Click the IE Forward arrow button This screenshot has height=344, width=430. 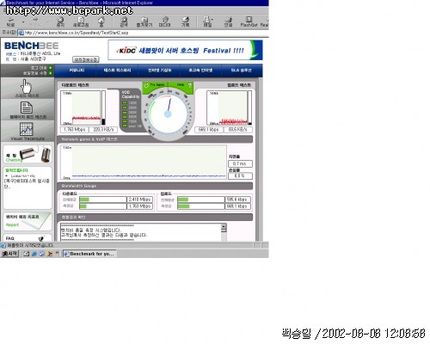(35, 21)
